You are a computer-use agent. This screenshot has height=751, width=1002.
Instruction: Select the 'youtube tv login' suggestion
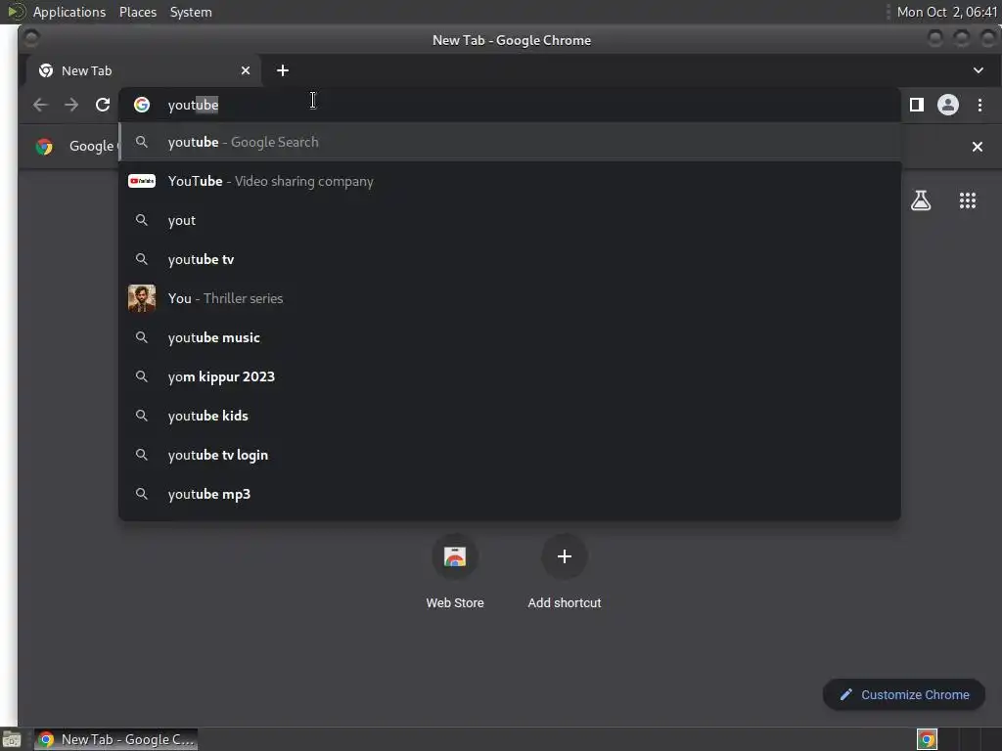click(x=510, y=455)
